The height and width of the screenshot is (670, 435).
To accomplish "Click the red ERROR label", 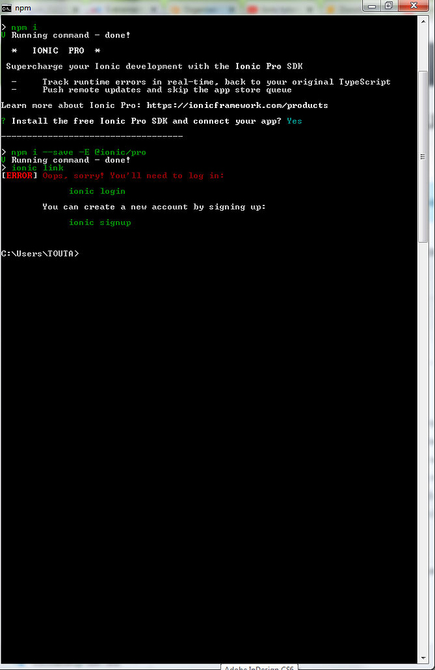I will 19,175.
